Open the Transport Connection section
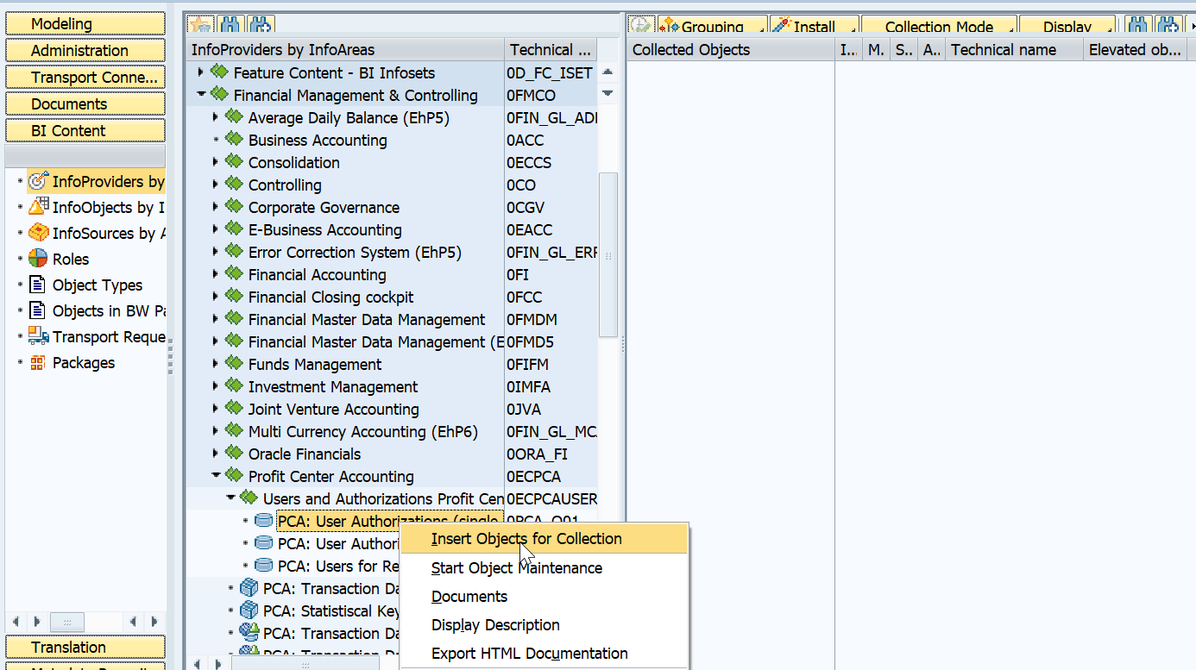This screenshot has height=670, width=1196. (85, 78)
